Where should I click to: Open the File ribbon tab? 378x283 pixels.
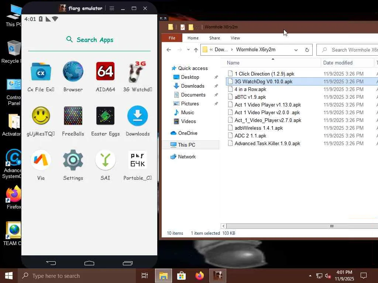point(172,38)
